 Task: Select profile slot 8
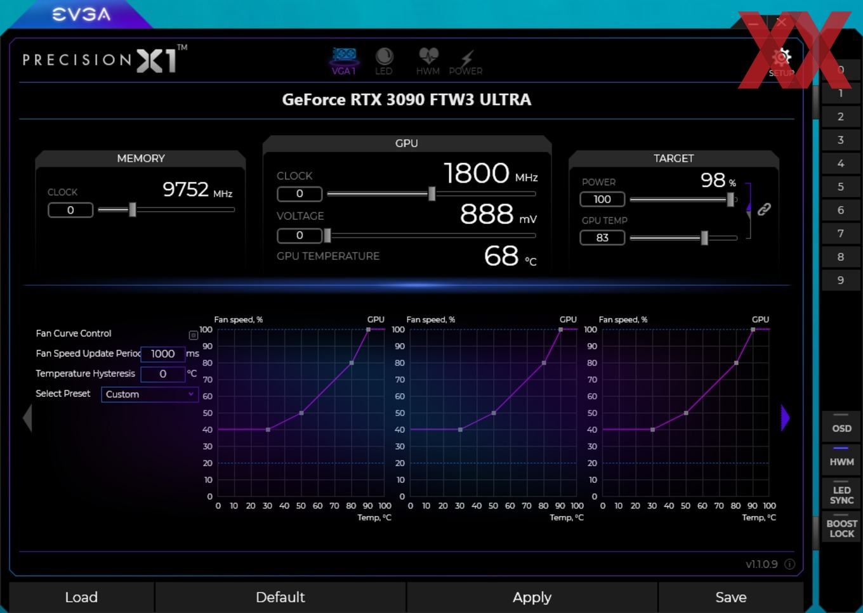tap(841, 257)
